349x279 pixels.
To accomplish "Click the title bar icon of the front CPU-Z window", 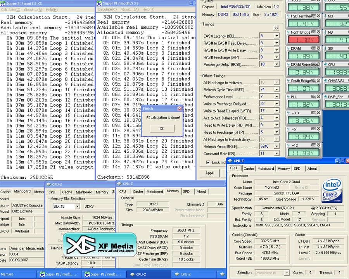I will pos(230,161).
